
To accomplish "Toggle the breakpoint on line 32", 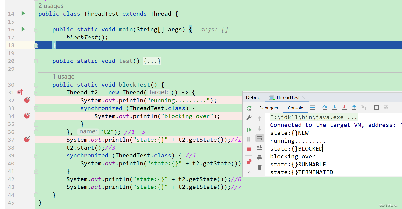I will pos(27,100).
